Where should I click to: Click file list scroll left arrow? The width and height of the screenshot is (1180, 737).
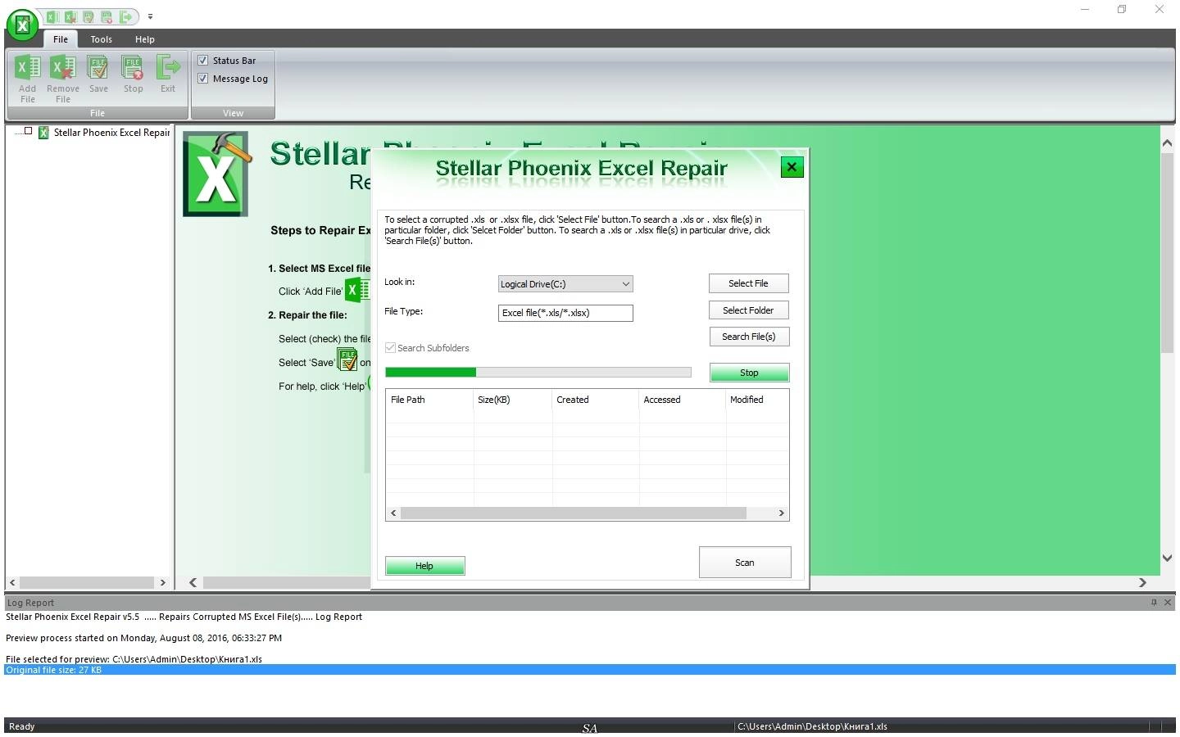coord(393,513)
